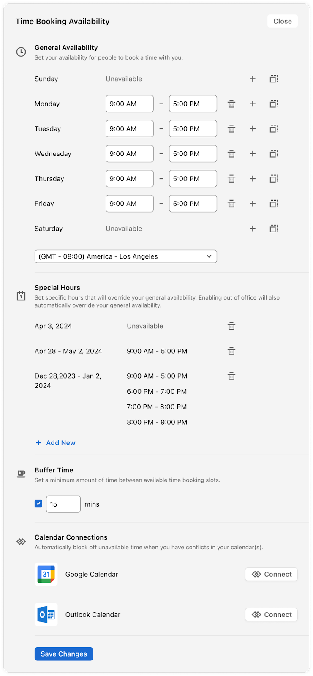Viewport: 313px width, 676px height.
Task: Remove the Apr 3, 2024 special hours
Action: [x=231, y=326]
